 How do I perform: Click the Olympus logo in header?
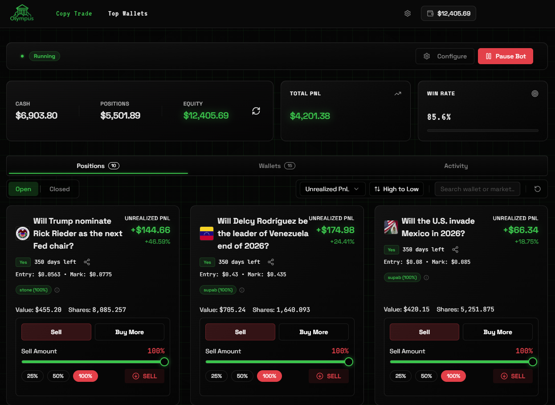[22, 13]
